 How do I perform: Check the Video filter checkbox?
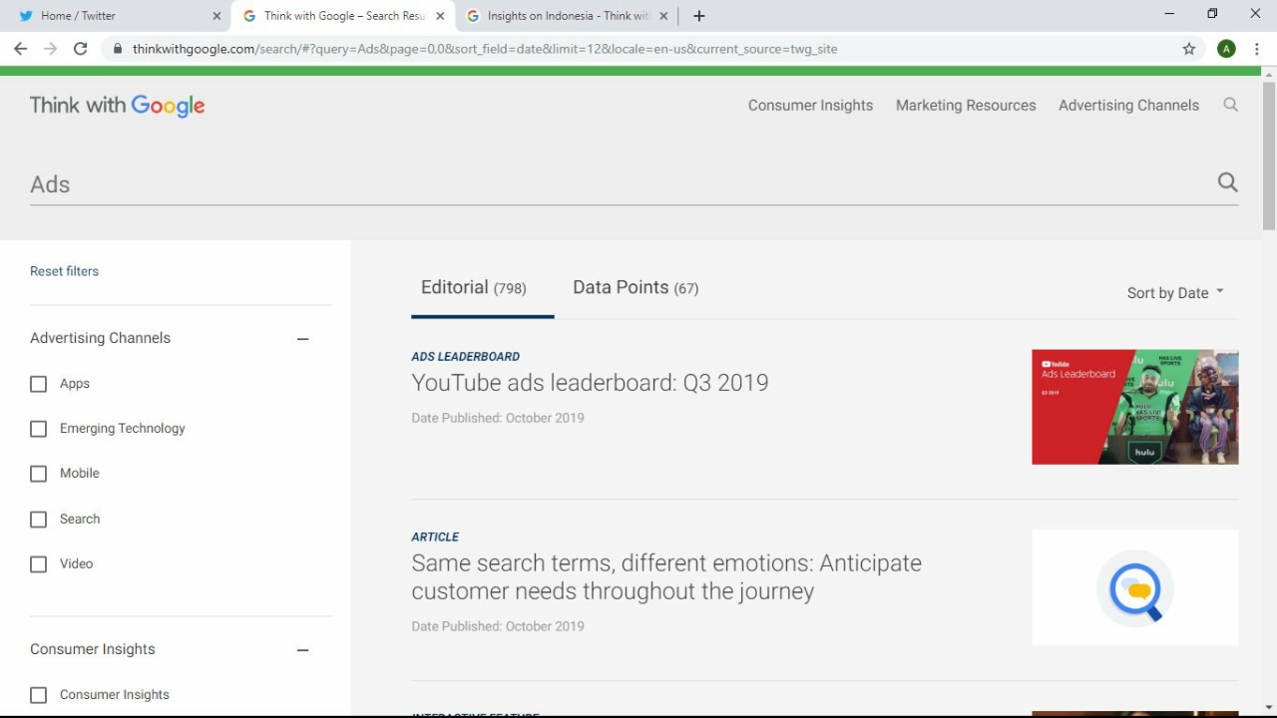coord(38,564)
